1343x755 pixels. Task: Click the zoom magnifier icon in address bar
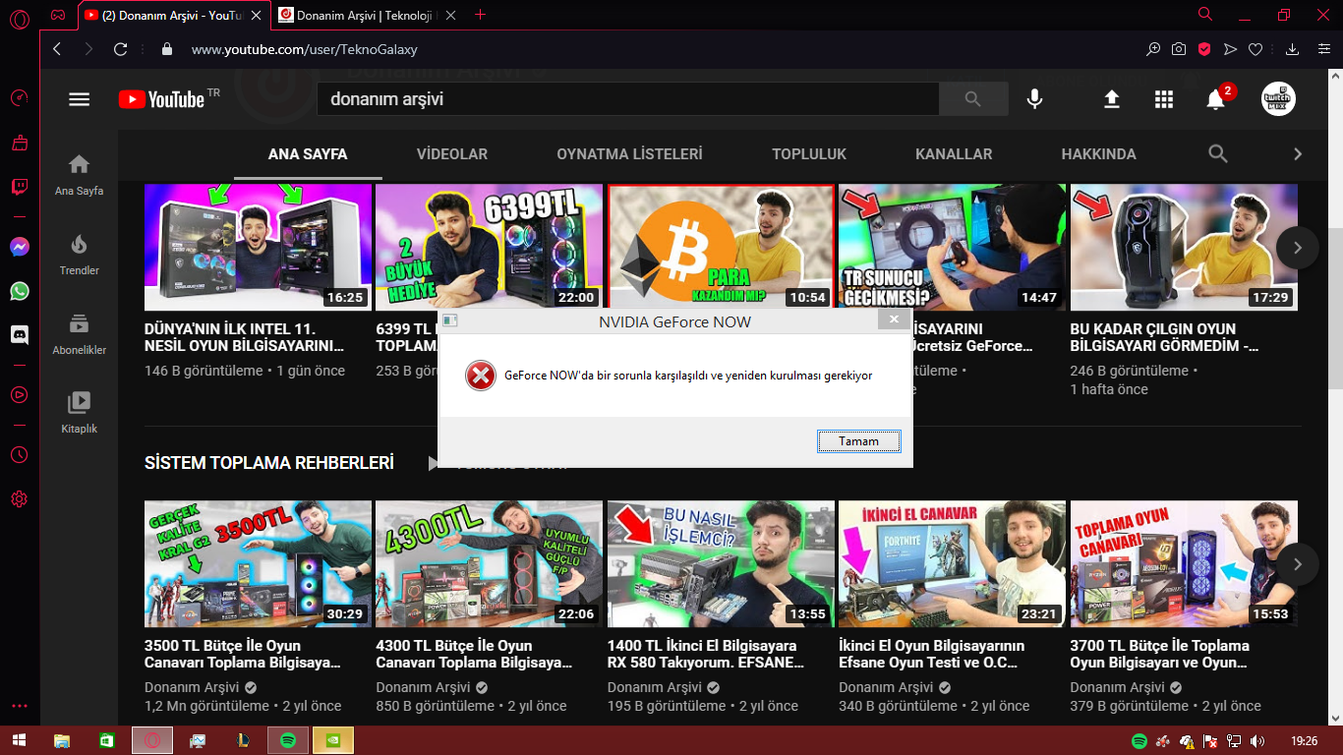point(1154,49)
